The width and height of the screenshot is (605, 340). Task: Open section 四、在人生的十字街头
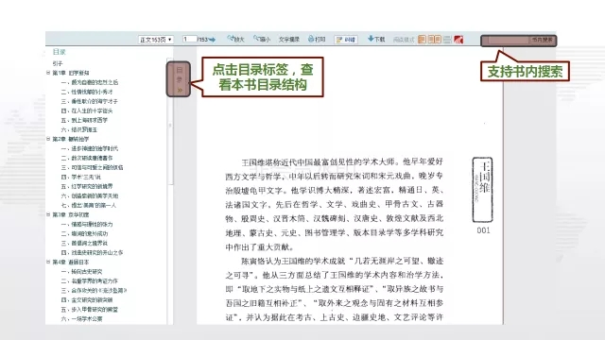point(87,110)
